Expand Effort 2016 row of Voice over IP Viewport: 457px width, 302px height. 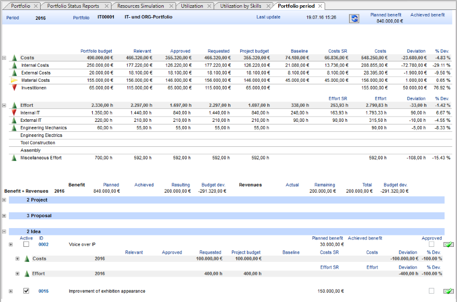pyautogui.click(x=18, y=273)
